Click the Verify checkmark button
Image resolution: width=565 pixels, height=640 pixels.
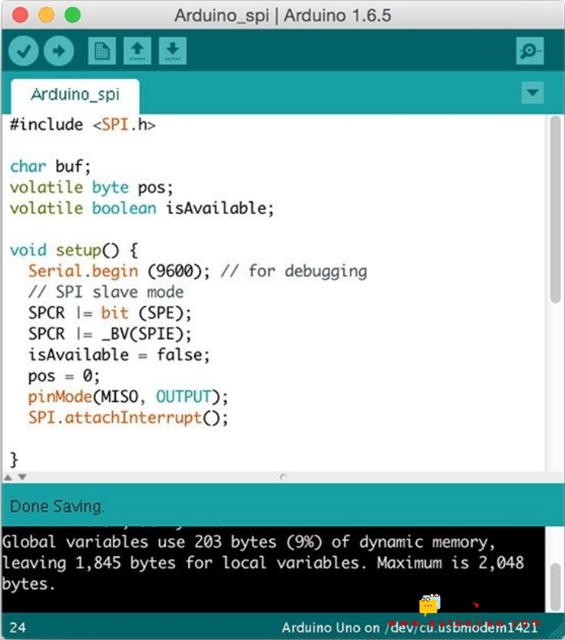(24, 51)
